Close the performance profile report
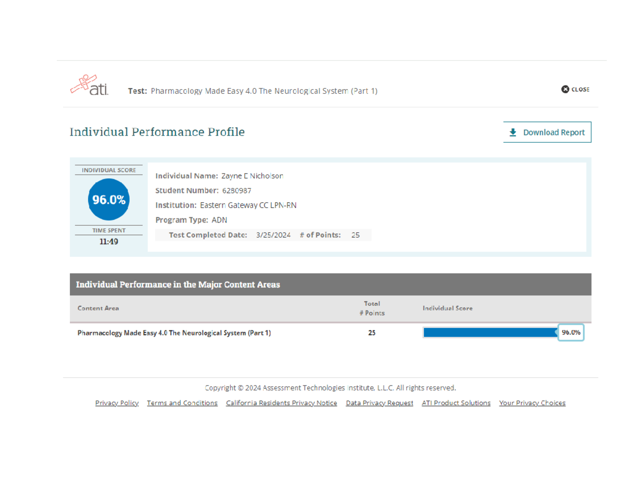This screenshot has width=625, height=483. (x=576, y=89)
